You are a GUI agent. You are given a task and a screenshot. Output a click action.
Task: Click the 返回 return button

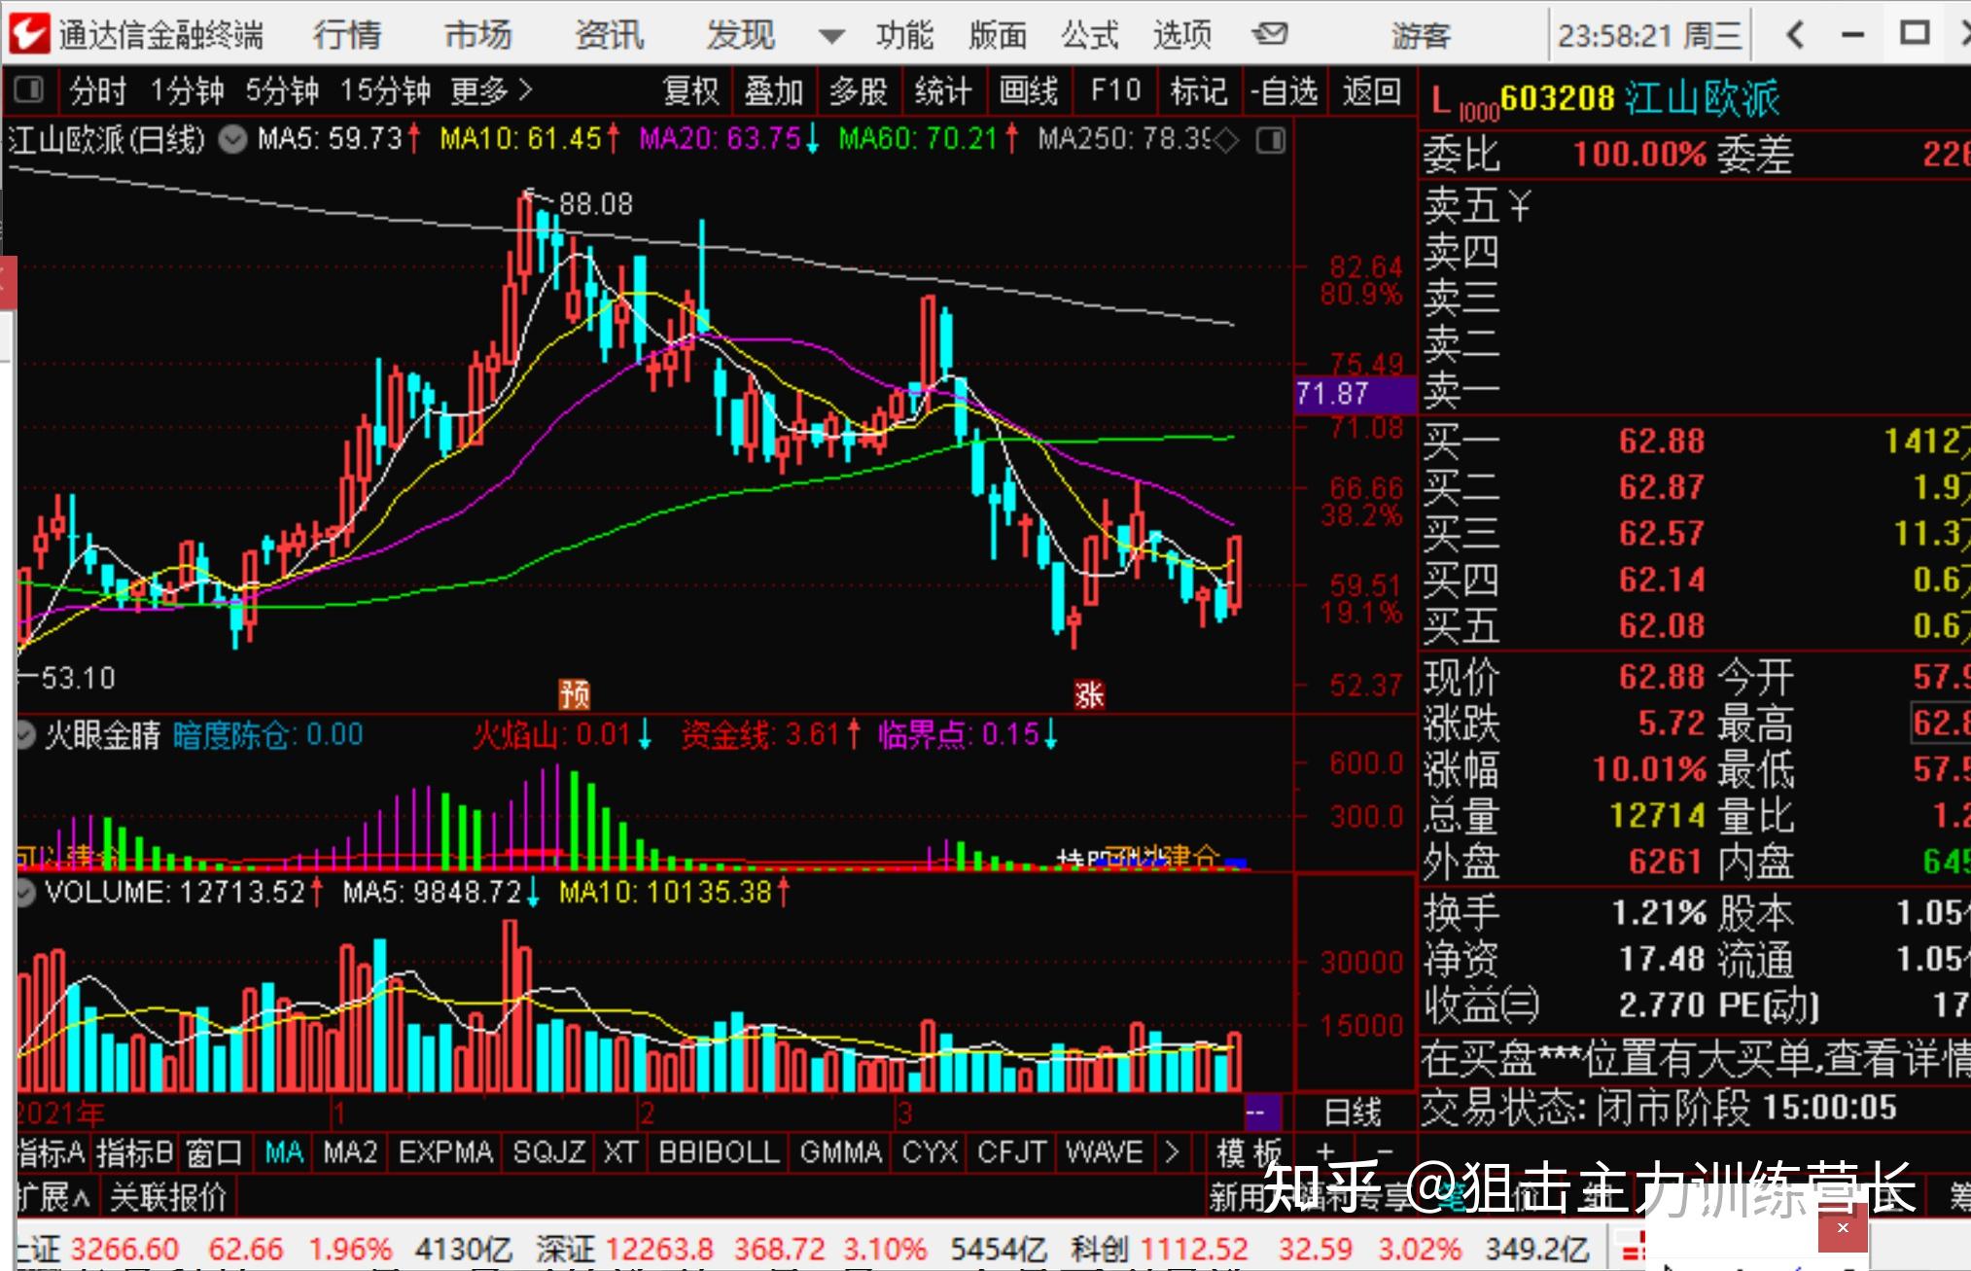click(1372, 91)
